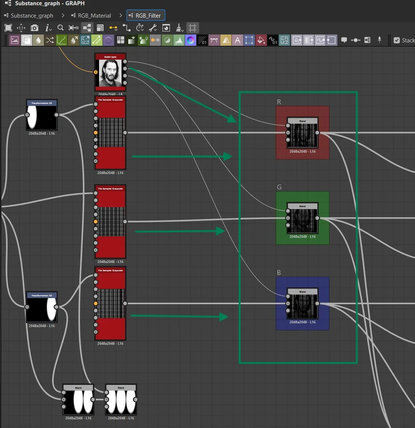Reset the graph zoom to 1:1
Image resolution: width=415 pixels, height=428 pixels.
point(21,28)
